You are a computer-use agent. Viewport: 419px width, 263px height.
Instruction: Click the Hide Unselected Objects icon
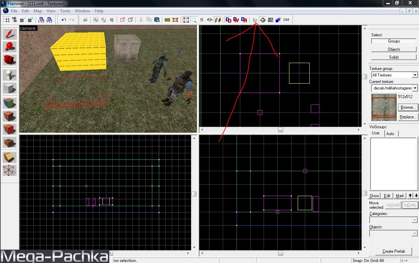130,20
